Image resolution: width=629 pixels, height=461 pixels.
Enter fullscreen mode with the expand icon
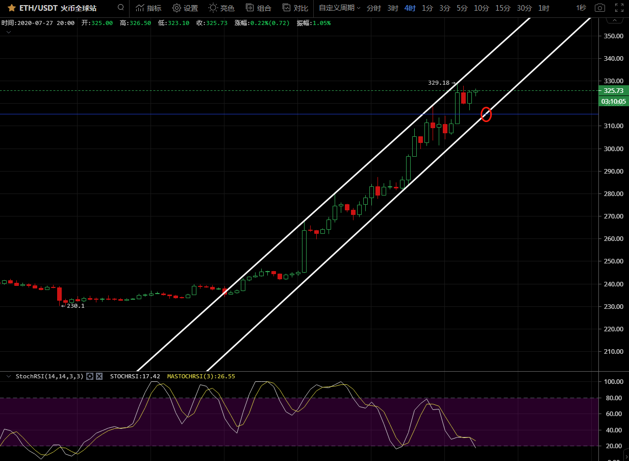point(619,8)
